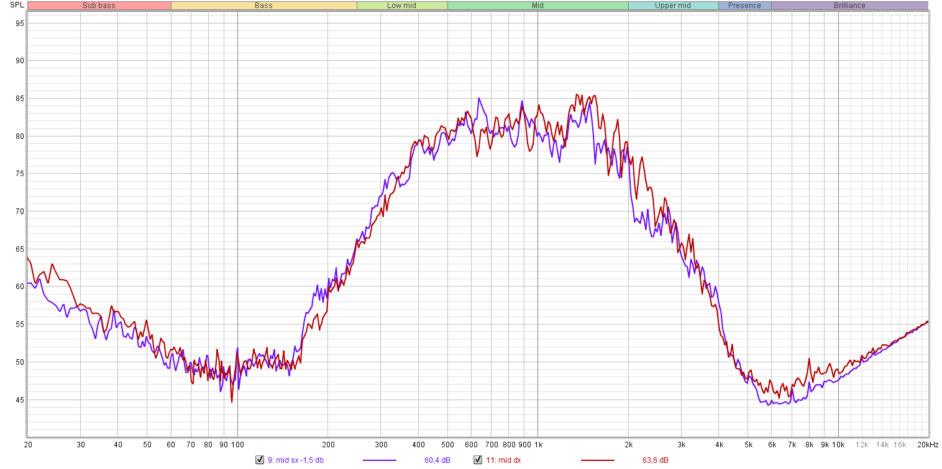942x469 pixels.
Task: Click the 75 tick on the SPL axis
Action: (x=20, y=174)
